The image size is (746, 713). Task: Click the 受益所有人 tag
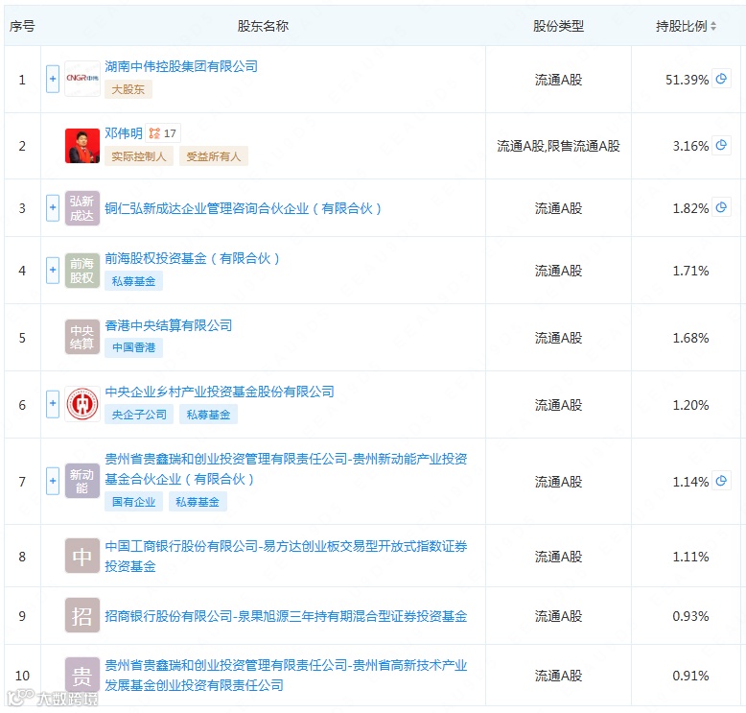(x=213, y=156)
